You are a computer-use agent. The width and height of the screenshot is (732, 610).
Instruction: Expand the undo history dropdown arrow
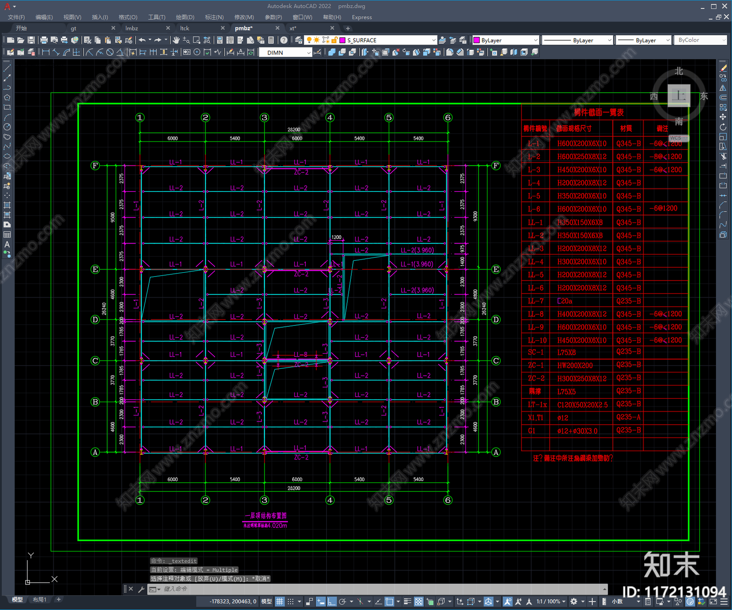(x=150, y=40)
